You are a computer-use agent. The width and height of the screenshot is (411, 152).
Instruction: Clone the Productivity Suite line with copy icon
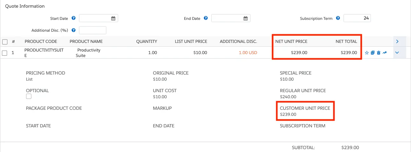pyautogui.click(x=373, y=53)
